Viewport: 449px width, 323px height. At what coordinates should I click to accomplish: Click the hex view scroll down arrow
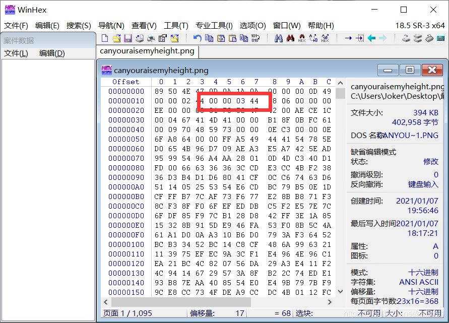click(340, 292)
